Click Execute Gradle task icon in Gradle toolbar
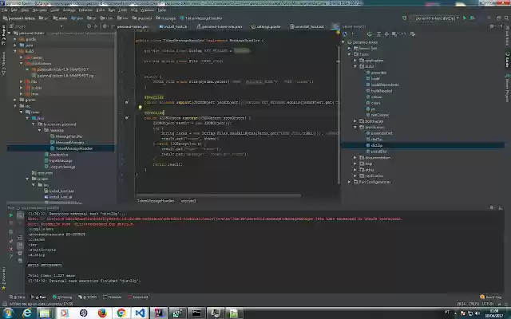511x319 pixels. [x=369, y=33]
